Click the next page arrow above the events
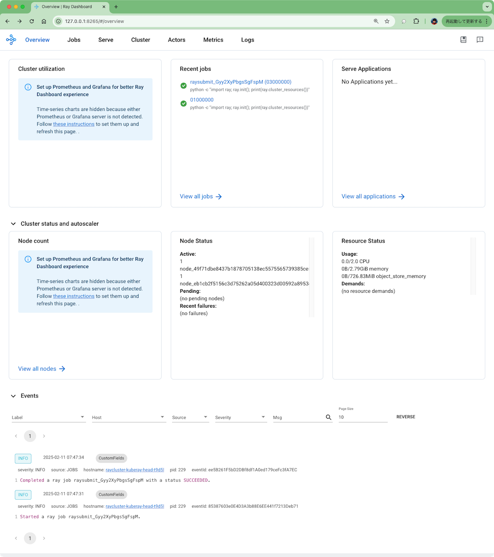Image resolution: width=494 pixels, height=557 pixels. coord(44,436)
